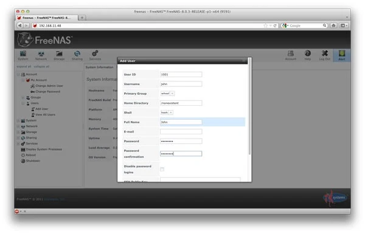Screen dimensions: 365x234
Task: Click the SSH Public Key textbox
Action: [x=200, y=179]
